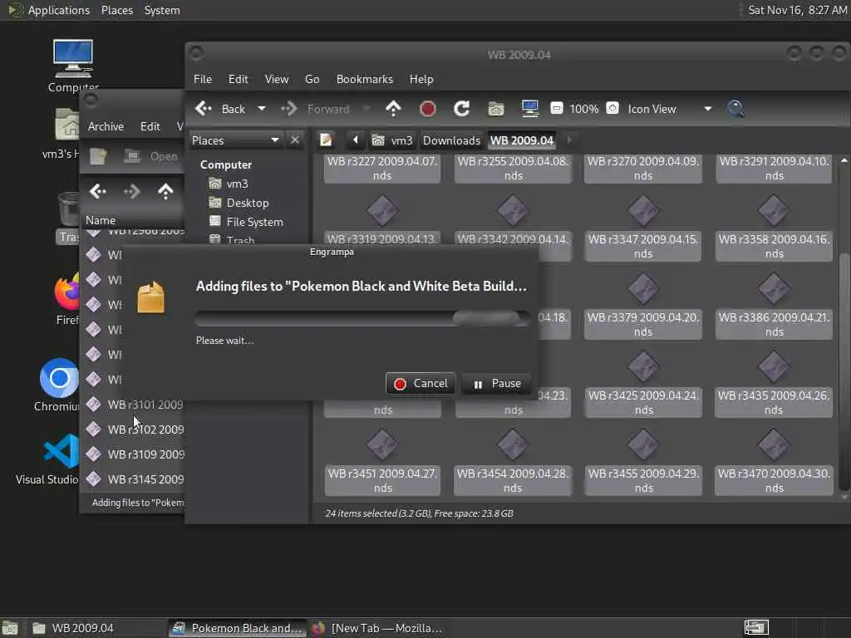Select WB r3101 row in Engrampa list

(x=134, y=405)
